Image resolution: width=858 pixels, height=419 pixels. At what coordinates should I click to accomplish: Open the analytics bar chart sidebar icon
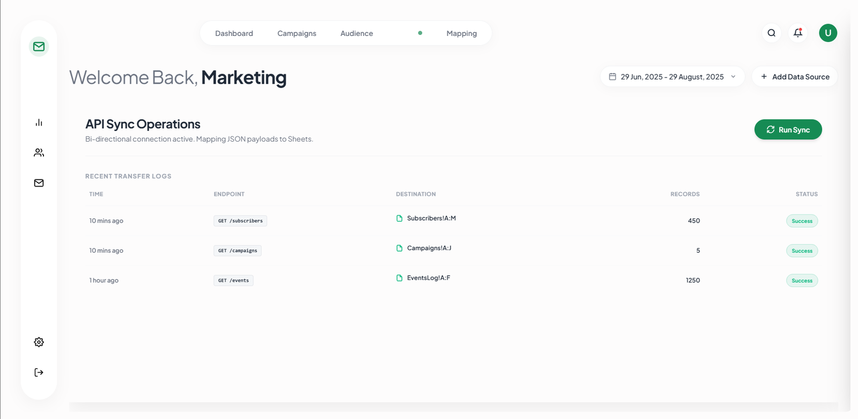coord(39,123)
